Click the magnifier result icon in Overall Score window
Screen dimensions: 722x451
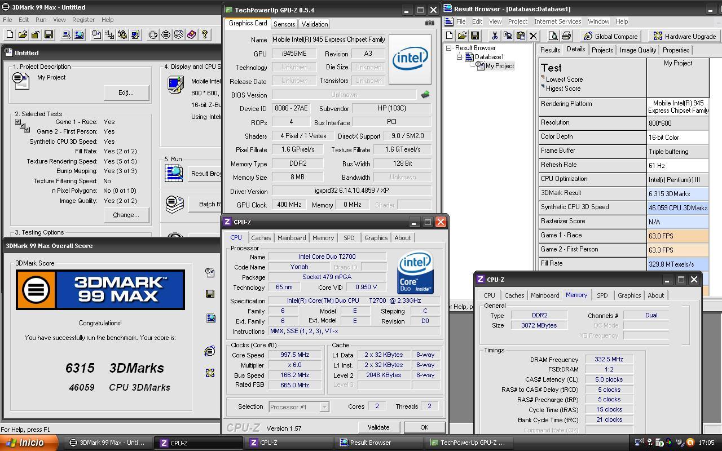210,318
